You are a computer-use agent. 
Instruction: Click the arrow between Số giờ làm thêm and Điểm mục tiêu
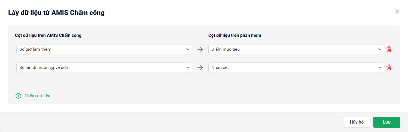tap(200, 49)
